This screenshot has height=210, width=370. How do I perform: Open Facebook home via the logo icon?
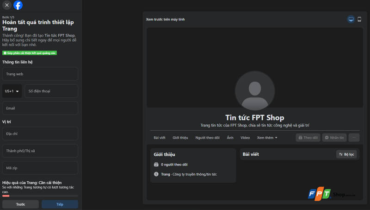(18, 5)
